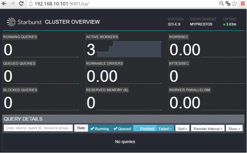Click the RUNNING QUERIES label
This screenshot has height=153, width=247.
(x=20, y=37)
